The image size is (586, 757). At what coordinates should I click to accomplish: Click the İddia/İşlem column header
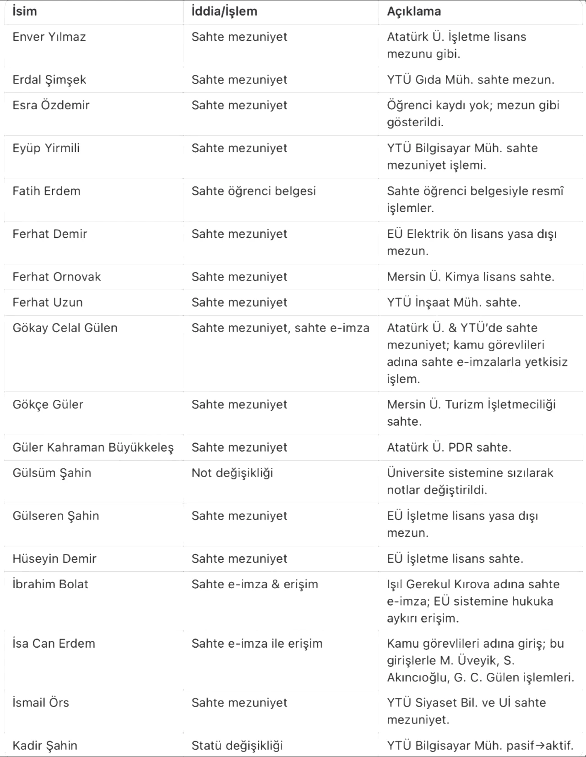[224, 11]
